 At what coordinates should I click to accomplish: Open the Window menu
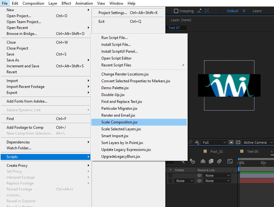[x=116, y=3]
